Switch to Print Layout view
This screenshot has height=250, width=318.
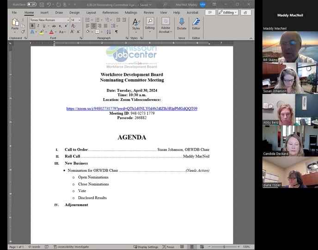click(192, 247)
